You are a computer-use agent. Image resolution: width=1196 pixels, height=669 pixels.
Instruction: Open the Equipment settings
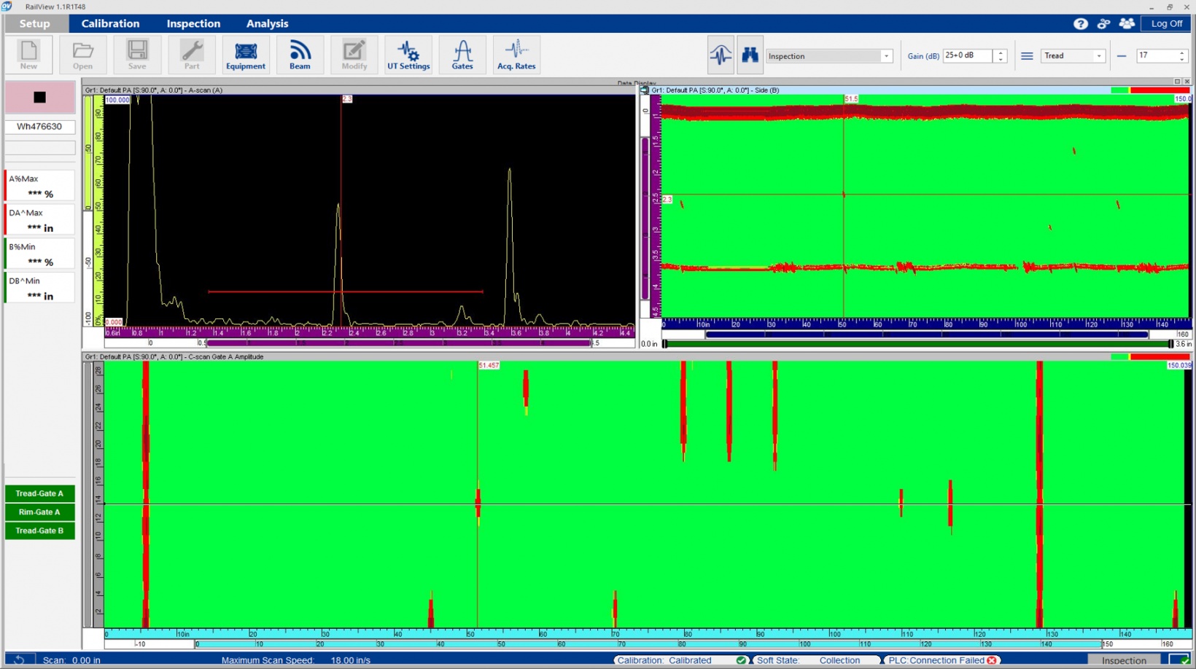(245, 55)
